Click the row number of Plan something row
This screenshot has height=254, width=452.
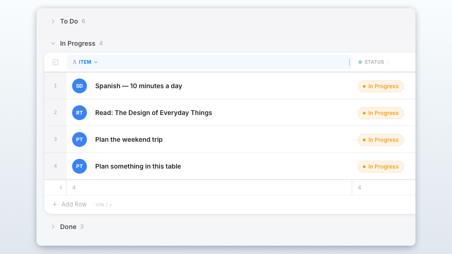click(x=55, y=166)
